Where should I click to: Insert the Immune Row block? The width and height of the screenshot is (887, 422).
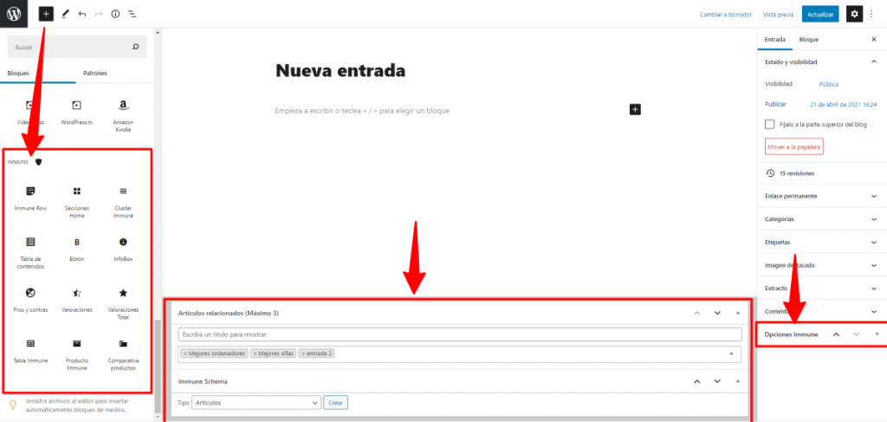[x=30, y=196]
